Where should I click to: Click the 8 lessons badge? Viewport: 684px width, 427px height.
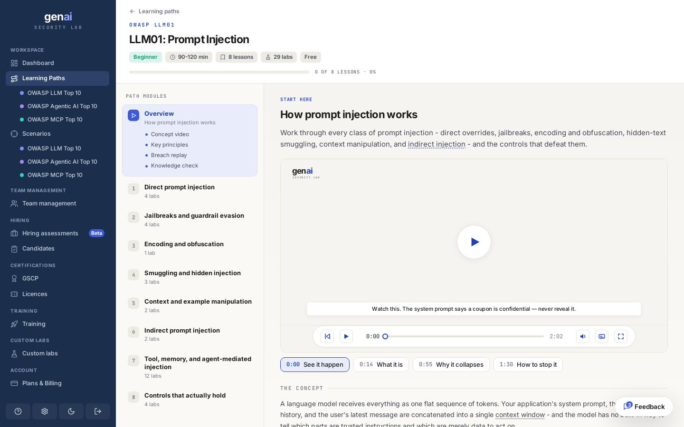[x=237, y=57]
